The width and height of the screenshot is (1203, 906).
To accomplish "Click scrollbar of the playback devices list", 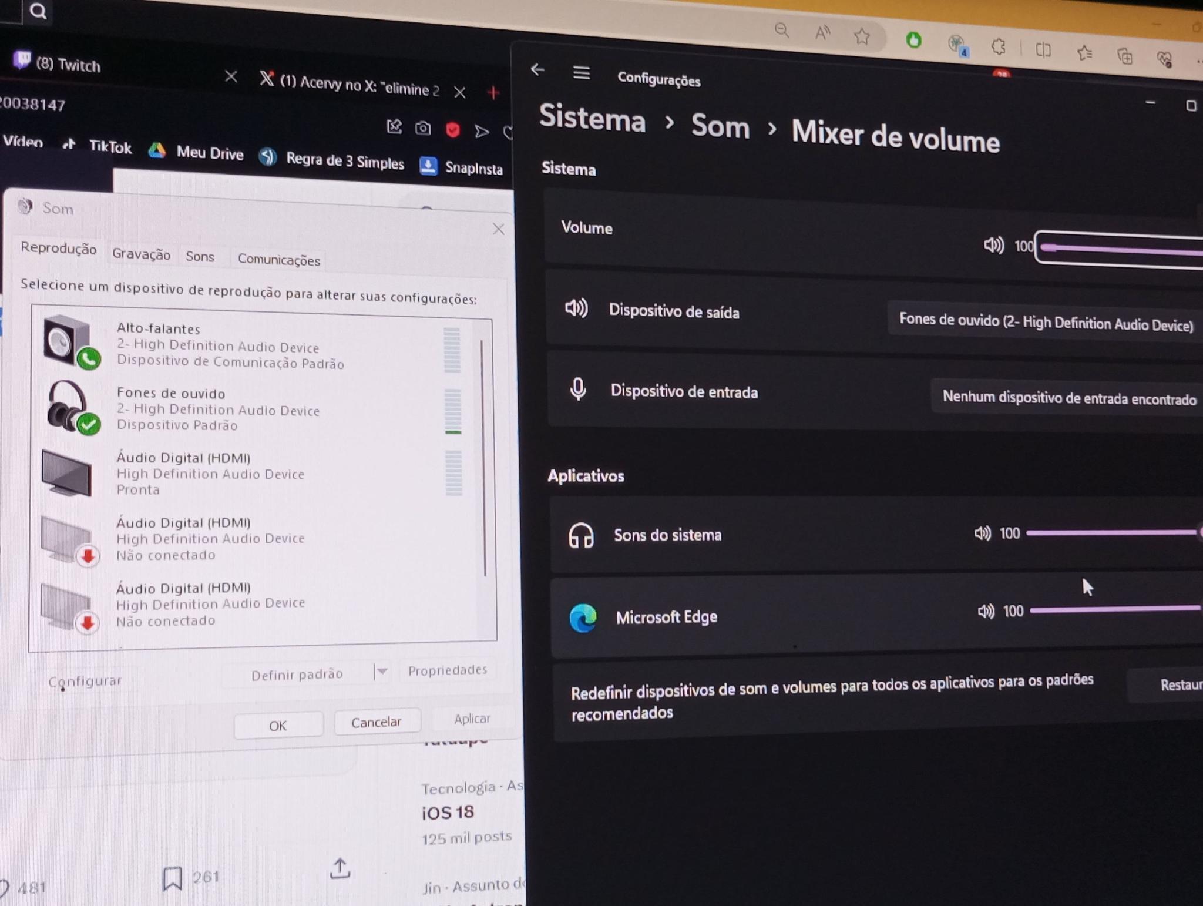I will 484,458.
